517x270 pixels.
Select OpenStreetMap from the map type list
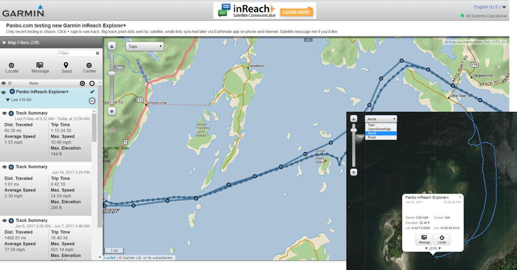tap(381, 129)
